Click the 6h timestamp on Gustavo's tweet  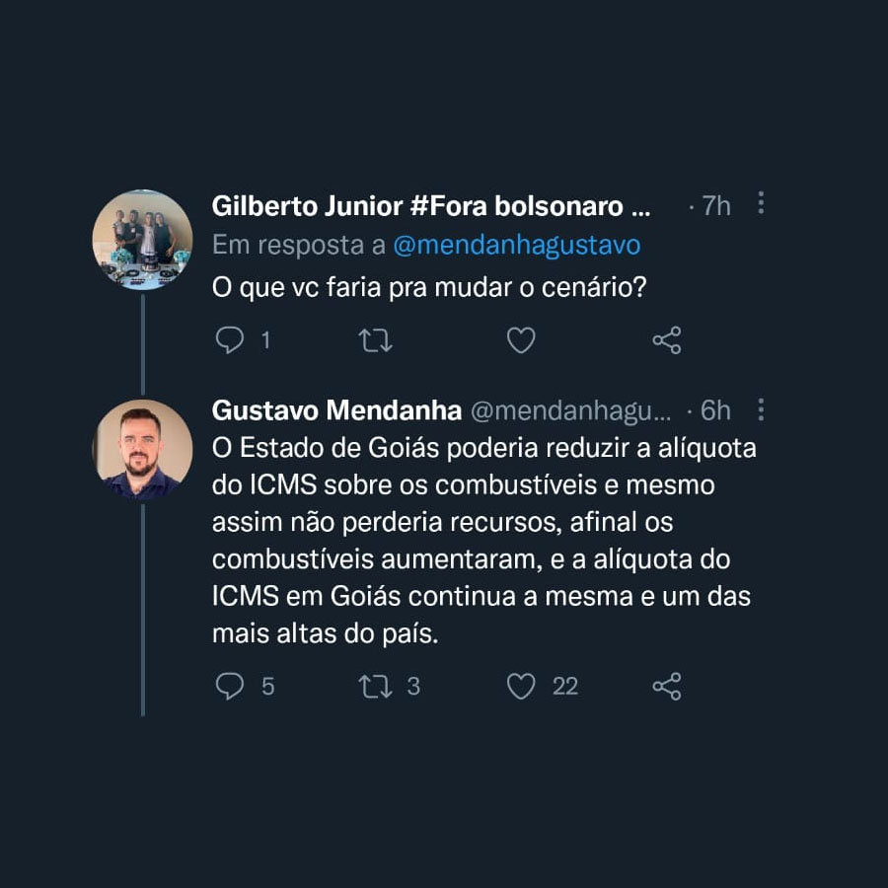714,410
